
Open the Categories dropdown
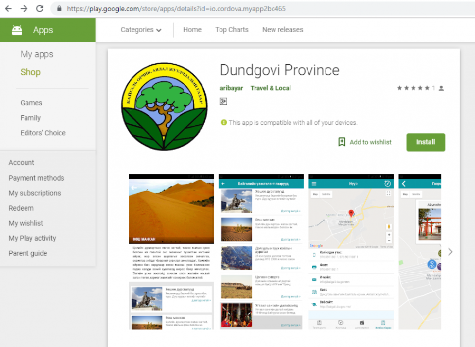tap(141, 29)
